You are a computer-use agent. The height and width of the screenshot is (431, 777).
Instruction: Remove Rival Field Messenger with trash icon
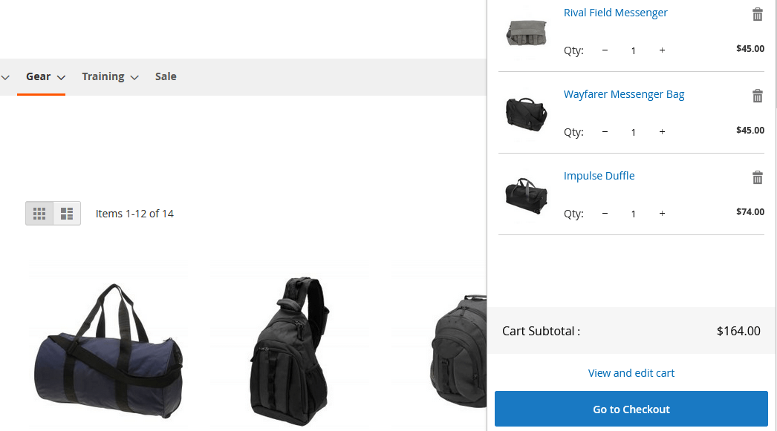coord(757,14)
